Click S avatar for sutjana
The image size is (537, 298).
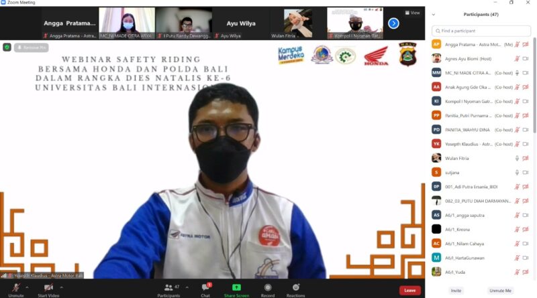[x=436, y=173]
